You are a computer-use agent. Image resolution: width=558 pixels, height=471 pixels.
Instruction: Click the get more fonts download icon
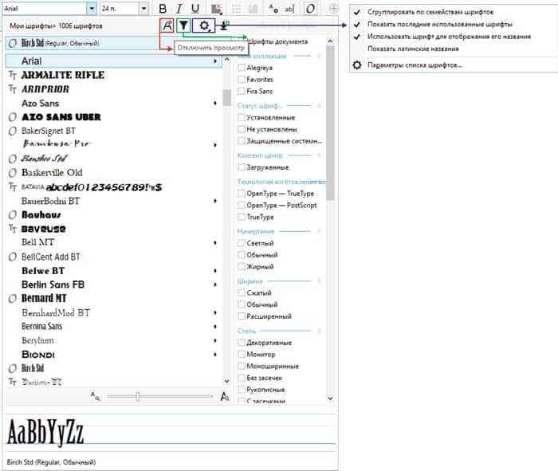pyautogui.click(x=223, y=26)
